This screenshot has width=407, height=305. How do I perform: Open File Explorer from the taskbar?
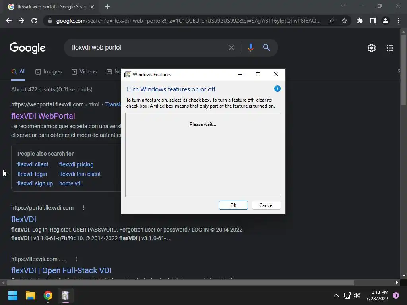[x=30, y=295]
